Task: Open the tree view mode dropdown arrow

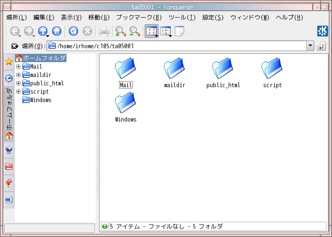Action: click(x=170, y=36)
